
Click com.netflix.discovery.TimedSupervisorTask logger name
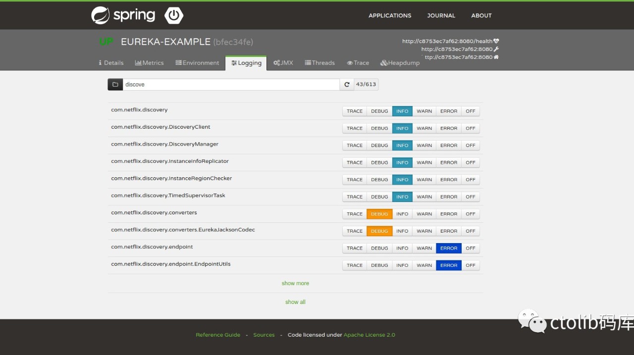[x=168, y=196]
